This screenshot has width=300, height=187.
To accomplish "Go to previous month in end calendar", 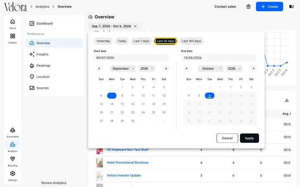I will [x=186, y=69].
